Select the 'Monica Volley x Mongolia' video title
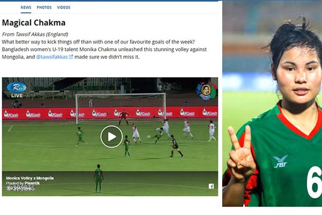322x215 pixels. [x=30, y=178]
